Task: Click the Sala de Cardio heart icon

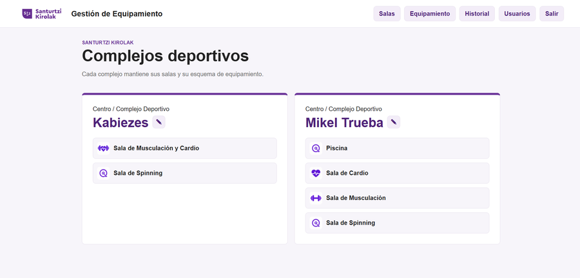Action: 316,173
